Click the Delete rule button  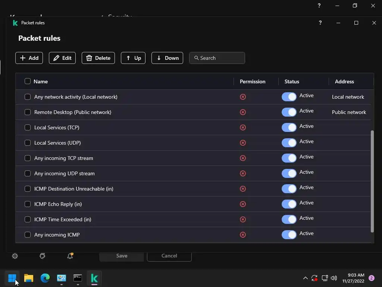[x=98, y=58]
